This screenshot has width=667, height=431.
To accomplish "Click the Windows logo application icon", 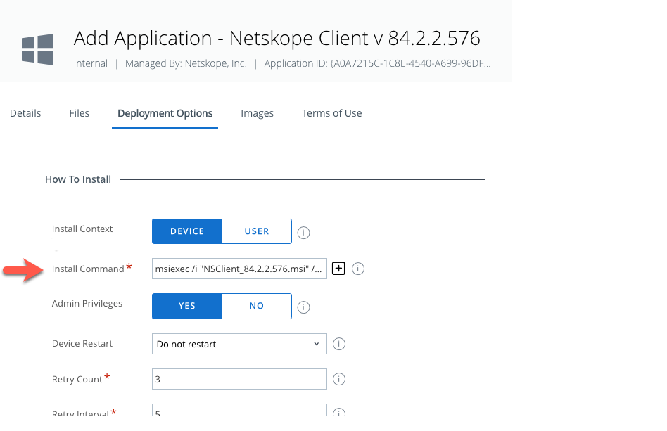I will (37, 48).
